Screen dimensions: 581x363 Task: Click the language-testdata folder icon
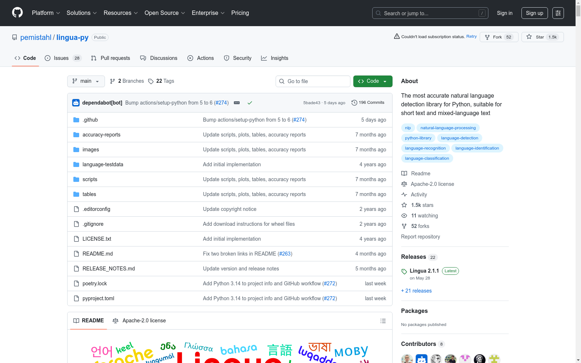tap(76, 164)
